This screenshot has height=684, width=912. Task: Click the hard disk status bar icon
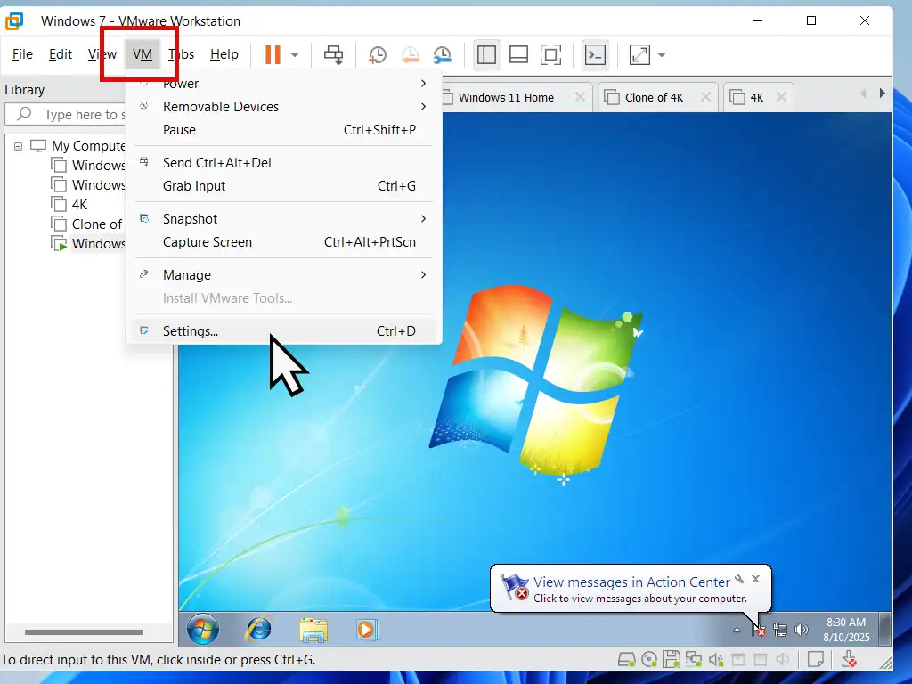[x=627, y=660]
